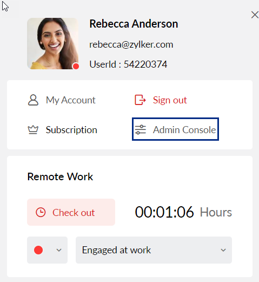
Task: Click the Subscription crown icon
Action: tap(33, 130)
